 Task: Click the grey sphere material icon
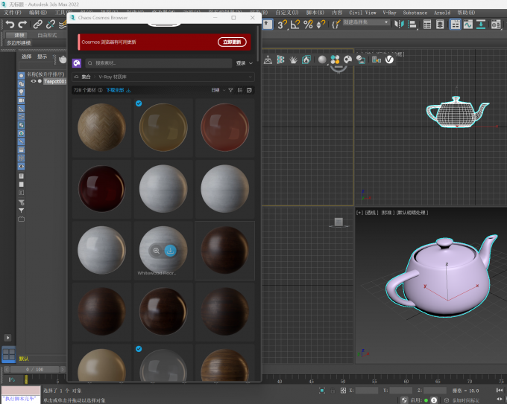(322, 60)
